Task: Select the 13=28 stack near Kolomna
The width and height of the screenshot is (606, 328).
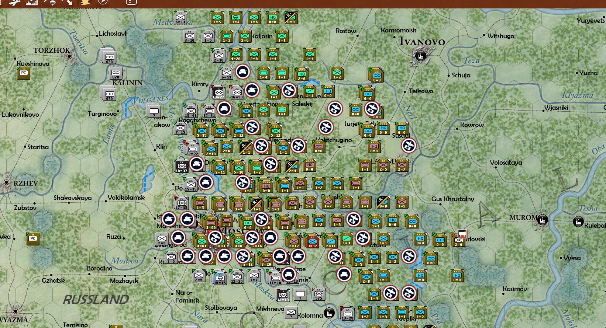Action: pos(347,313)
